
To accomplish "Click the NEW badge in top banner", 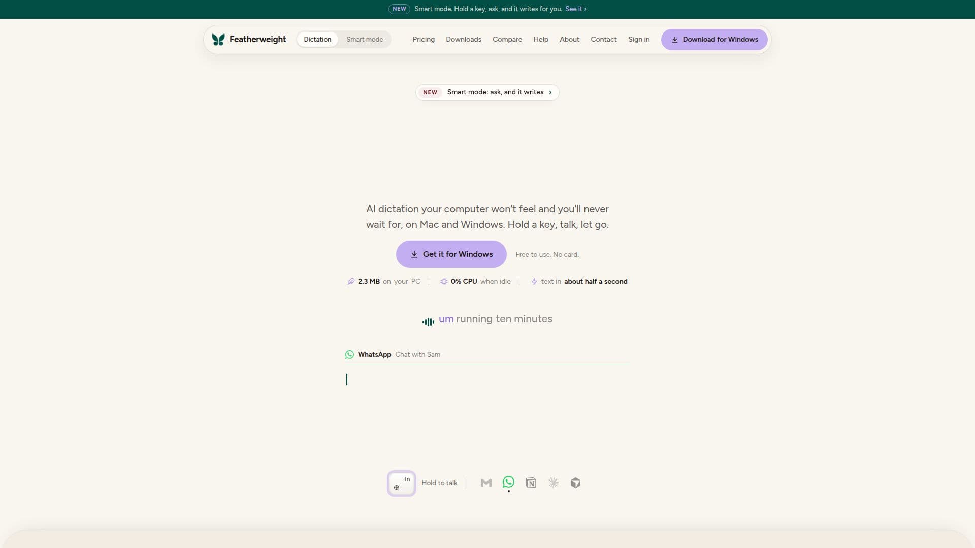I will pos(399,9).
